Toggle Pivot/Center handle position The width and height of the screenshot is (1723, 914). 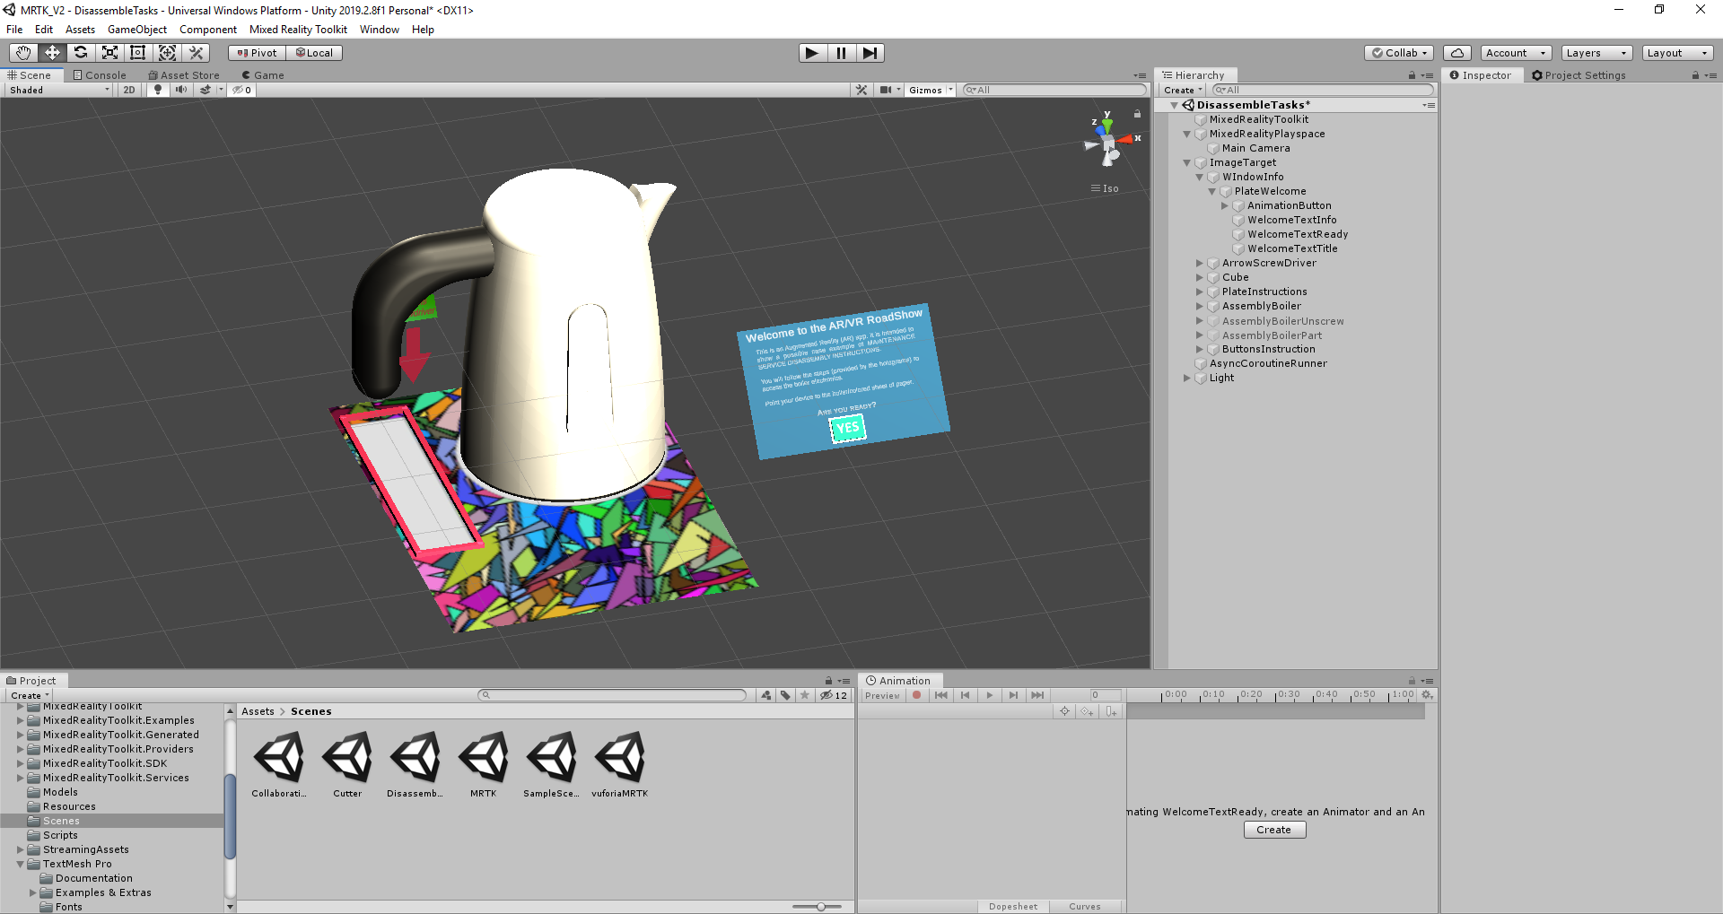pyautogui.click(x=257, y=53)
